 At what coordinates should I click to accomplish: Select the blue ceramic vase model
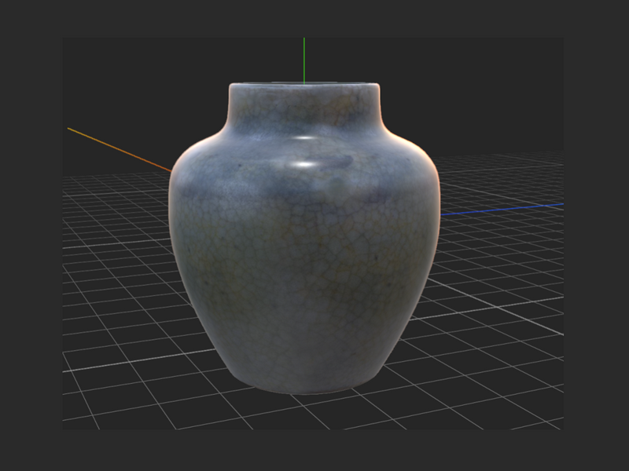click(x=304, y=239)
